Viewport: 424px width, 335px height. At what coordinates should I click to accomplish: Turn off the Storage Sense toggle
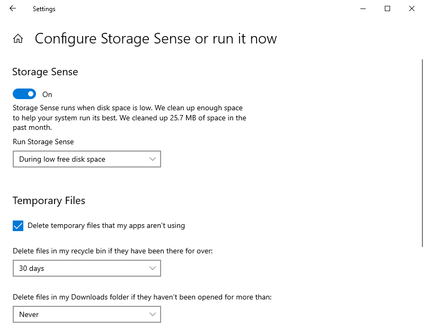pyautogui.click(x=24, y=94)
